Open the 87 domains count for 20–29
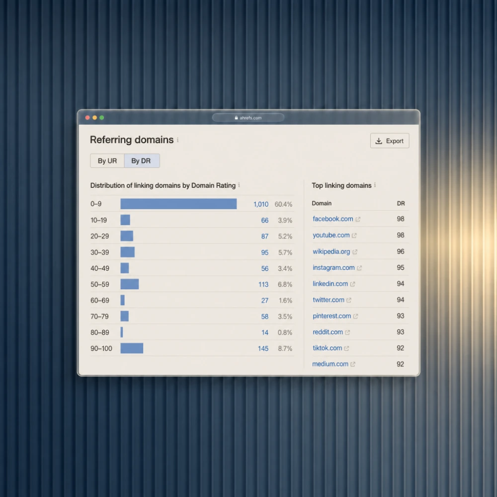This screenshot has width=497, height=497. pyautogui.click(x=265, y=237)
